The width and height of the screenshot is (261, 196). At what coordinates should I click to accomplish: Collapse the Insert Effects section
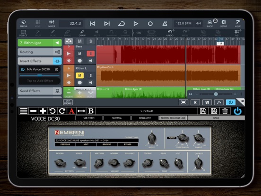[40, 61]
